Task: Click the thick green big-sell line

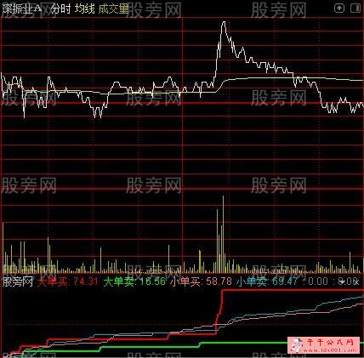Action: pyautogui.click(x=244, y=343)
